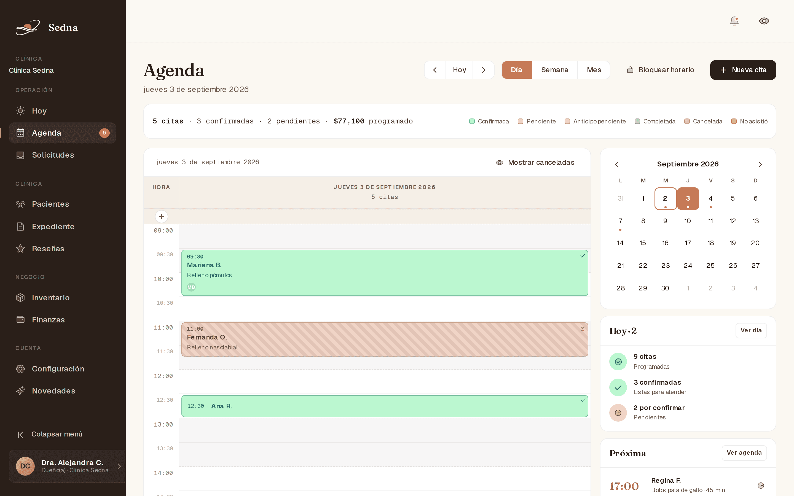Open the notifications bell
The height and width of the screenshot is (496, 794).
tap(734, 21)
